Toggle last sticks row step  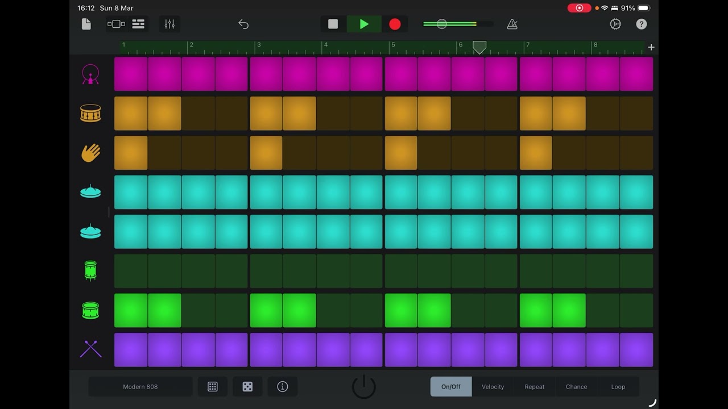[636, 349]
